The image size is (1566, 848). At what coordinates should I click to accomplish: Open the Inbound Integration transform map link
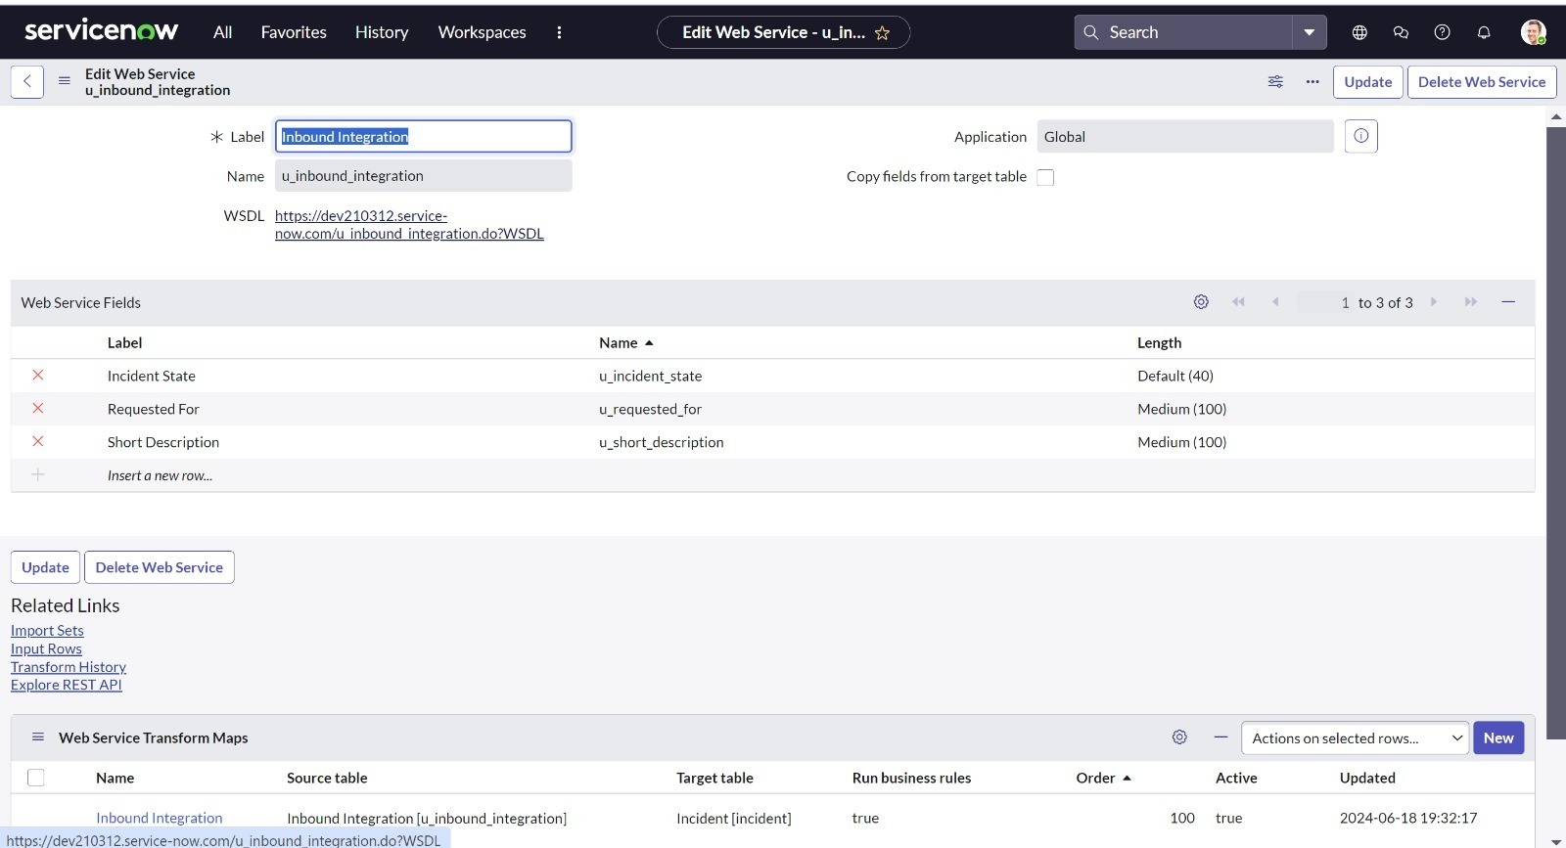click(x=160, y=818)
